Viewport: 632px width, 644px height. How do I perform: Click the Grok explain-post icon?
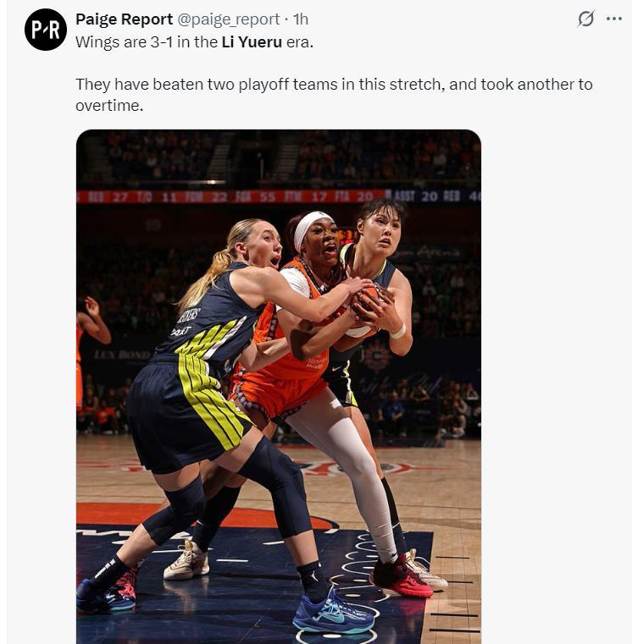pos(585,19)
